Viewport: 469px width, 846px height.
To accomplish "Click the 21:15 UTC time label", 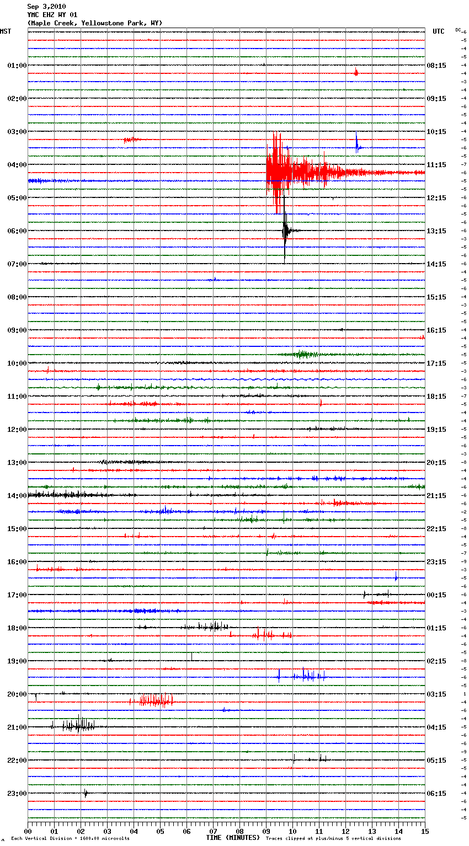I will [x=436, y=496].
